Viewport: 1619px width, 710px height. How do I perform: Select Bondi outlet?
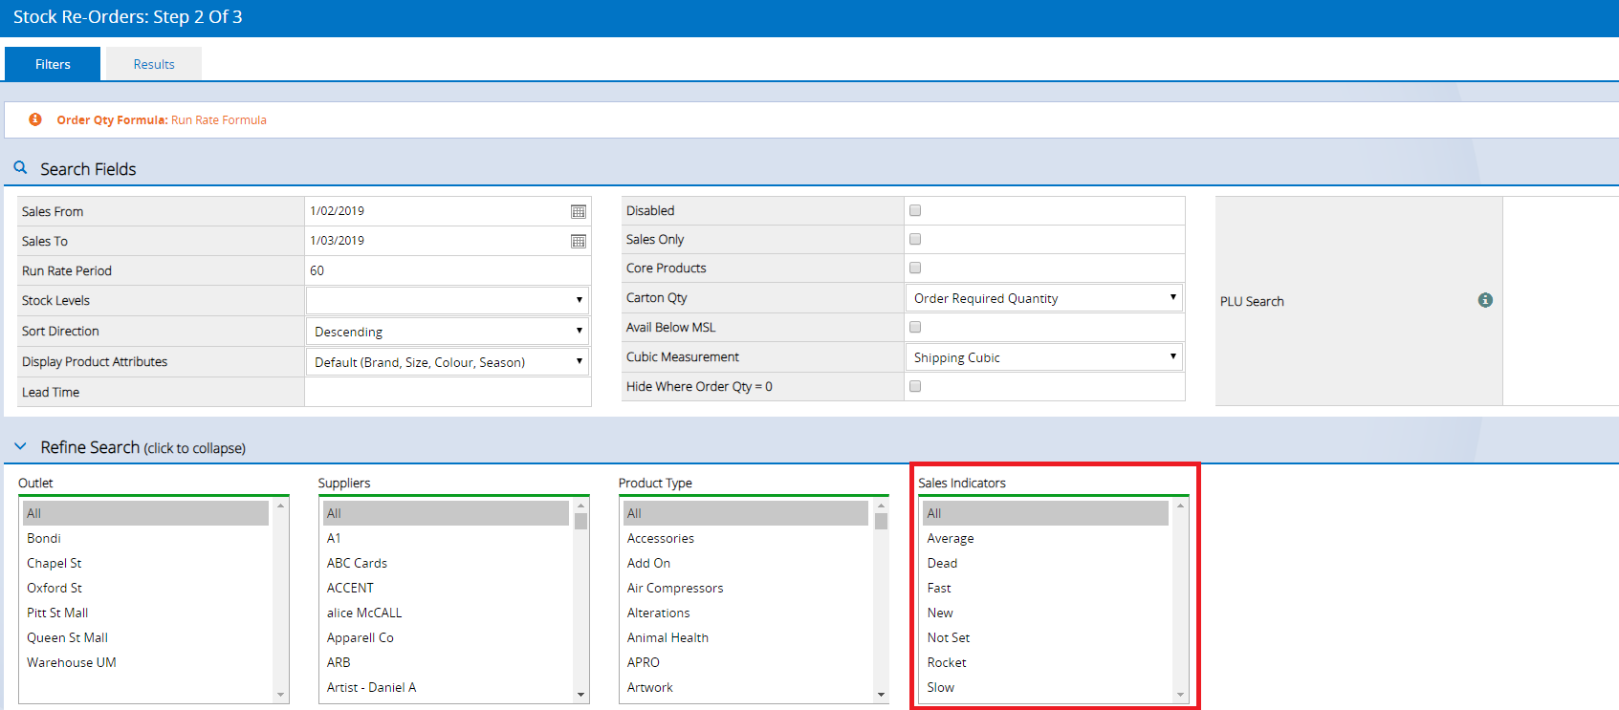[x=145, y=538]
